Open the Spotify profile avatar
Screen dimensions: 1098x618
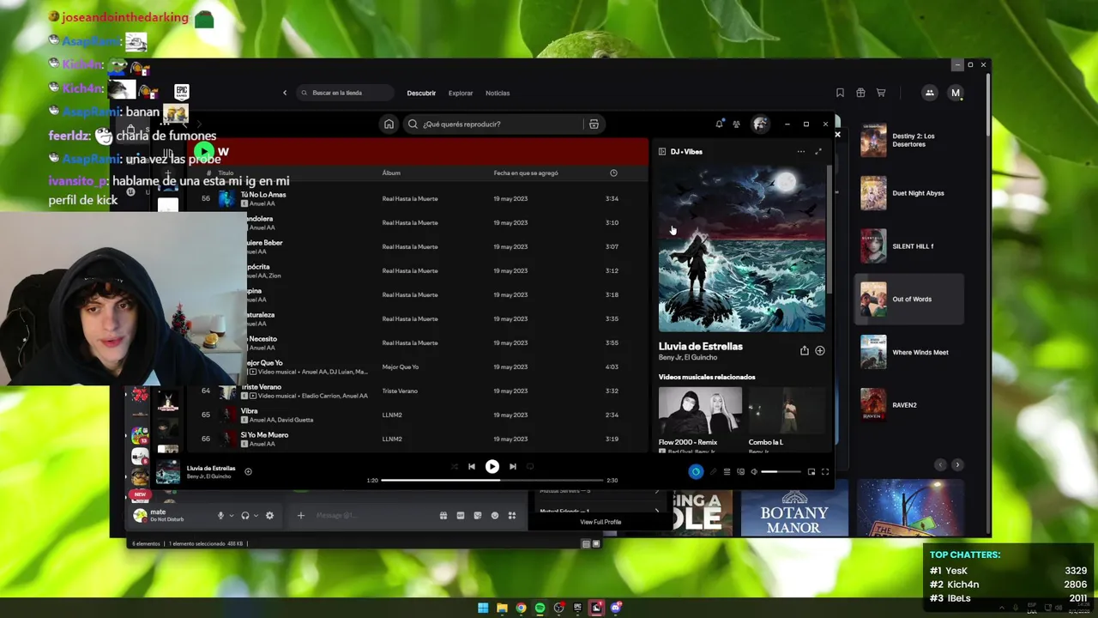point(760,124)
